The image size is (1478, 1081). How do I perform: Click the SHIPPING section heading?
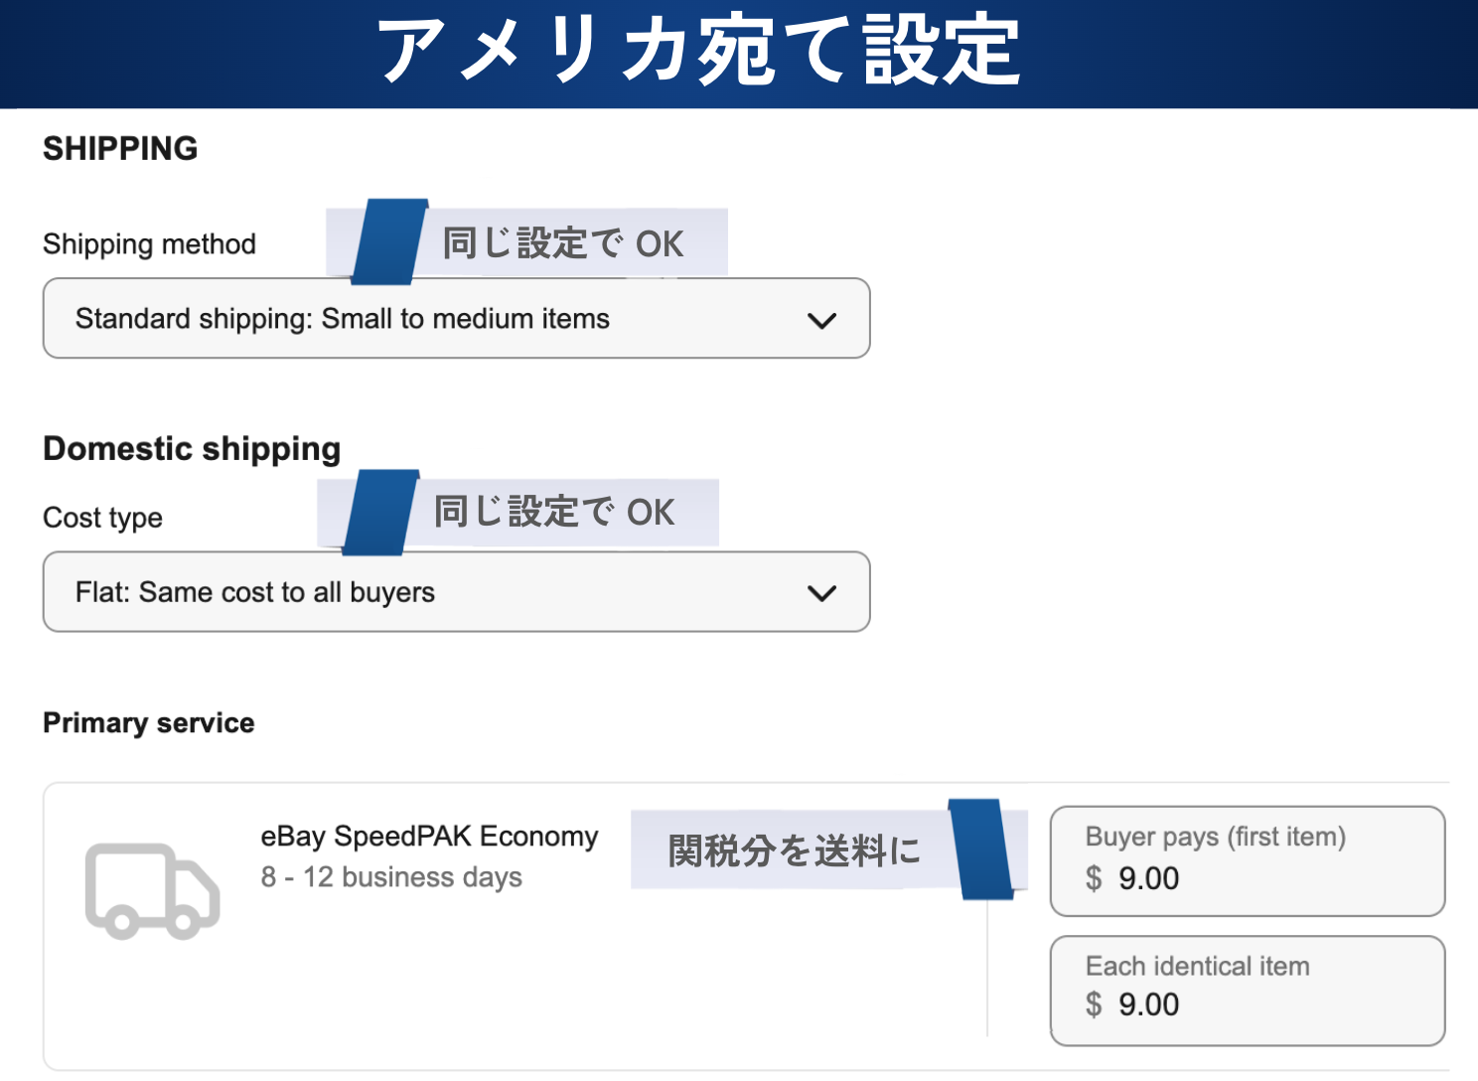120,149
